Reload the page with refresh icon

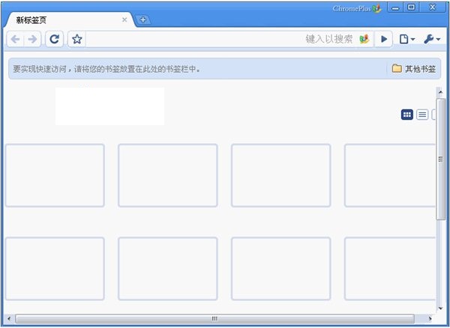[54, 39]
